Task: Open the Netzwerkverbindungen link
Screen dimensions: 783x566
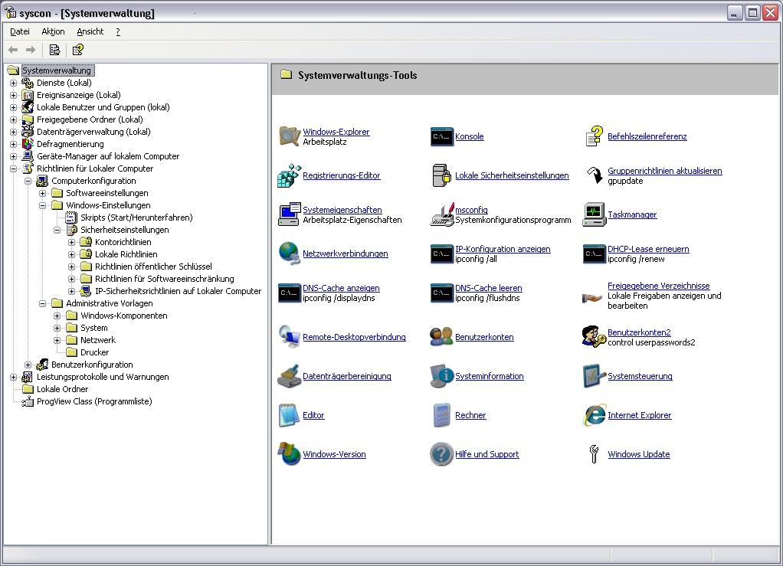Action: coord(345,254)
